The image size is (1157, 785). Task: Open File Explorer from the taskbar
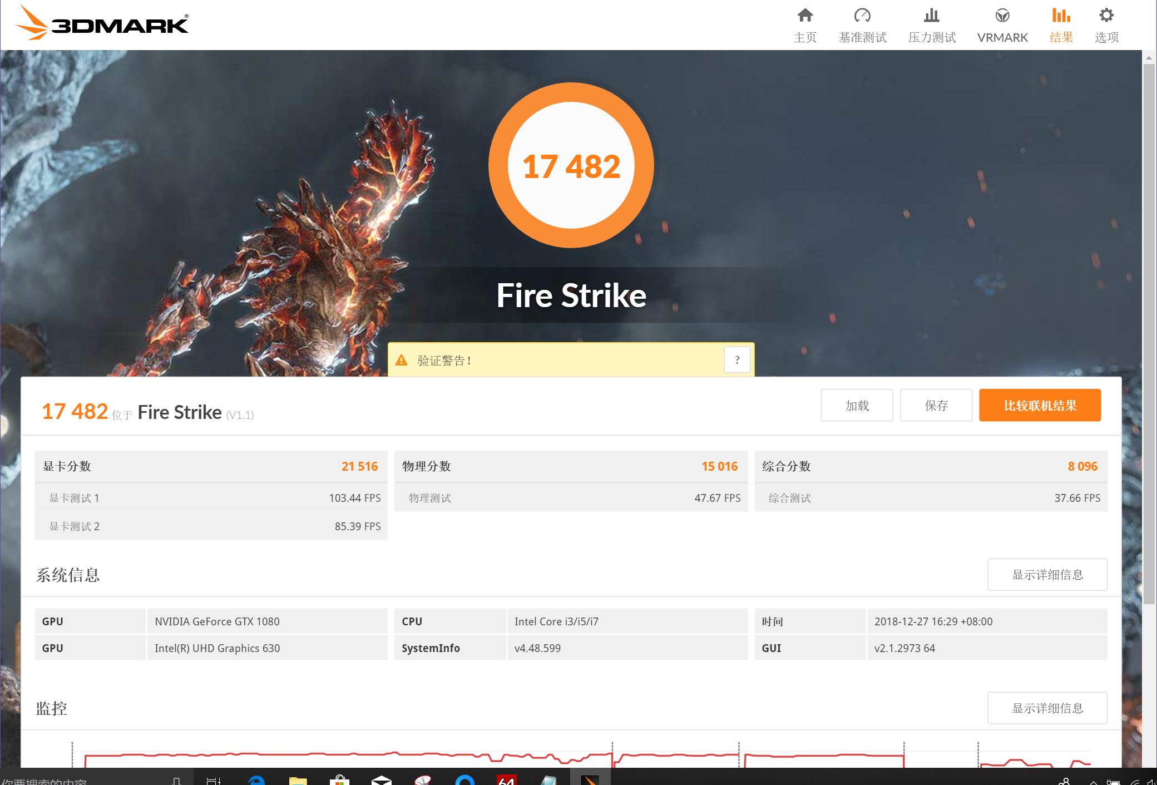pos(298,779)
